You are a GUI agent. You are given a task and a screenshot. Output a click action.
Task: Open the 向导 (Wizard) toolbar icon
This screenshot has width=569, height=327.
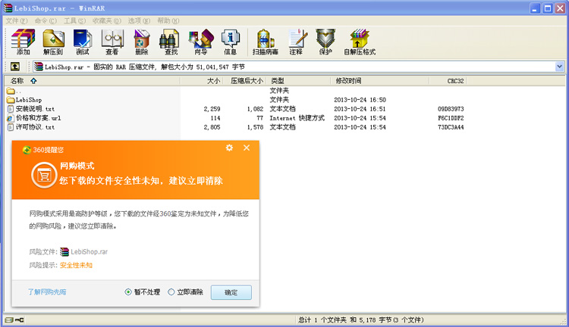pos(201,42)
